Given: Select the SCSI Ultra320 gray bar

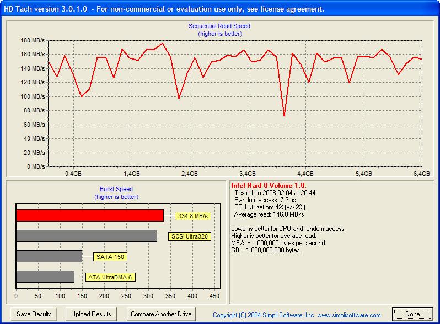Looking at the screenshot, I should pos(87,236).
